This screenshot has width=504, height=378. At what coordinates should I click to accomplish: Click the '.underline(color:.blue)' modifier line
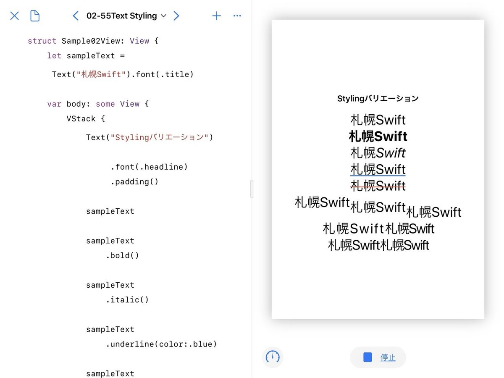click(161, 344)
